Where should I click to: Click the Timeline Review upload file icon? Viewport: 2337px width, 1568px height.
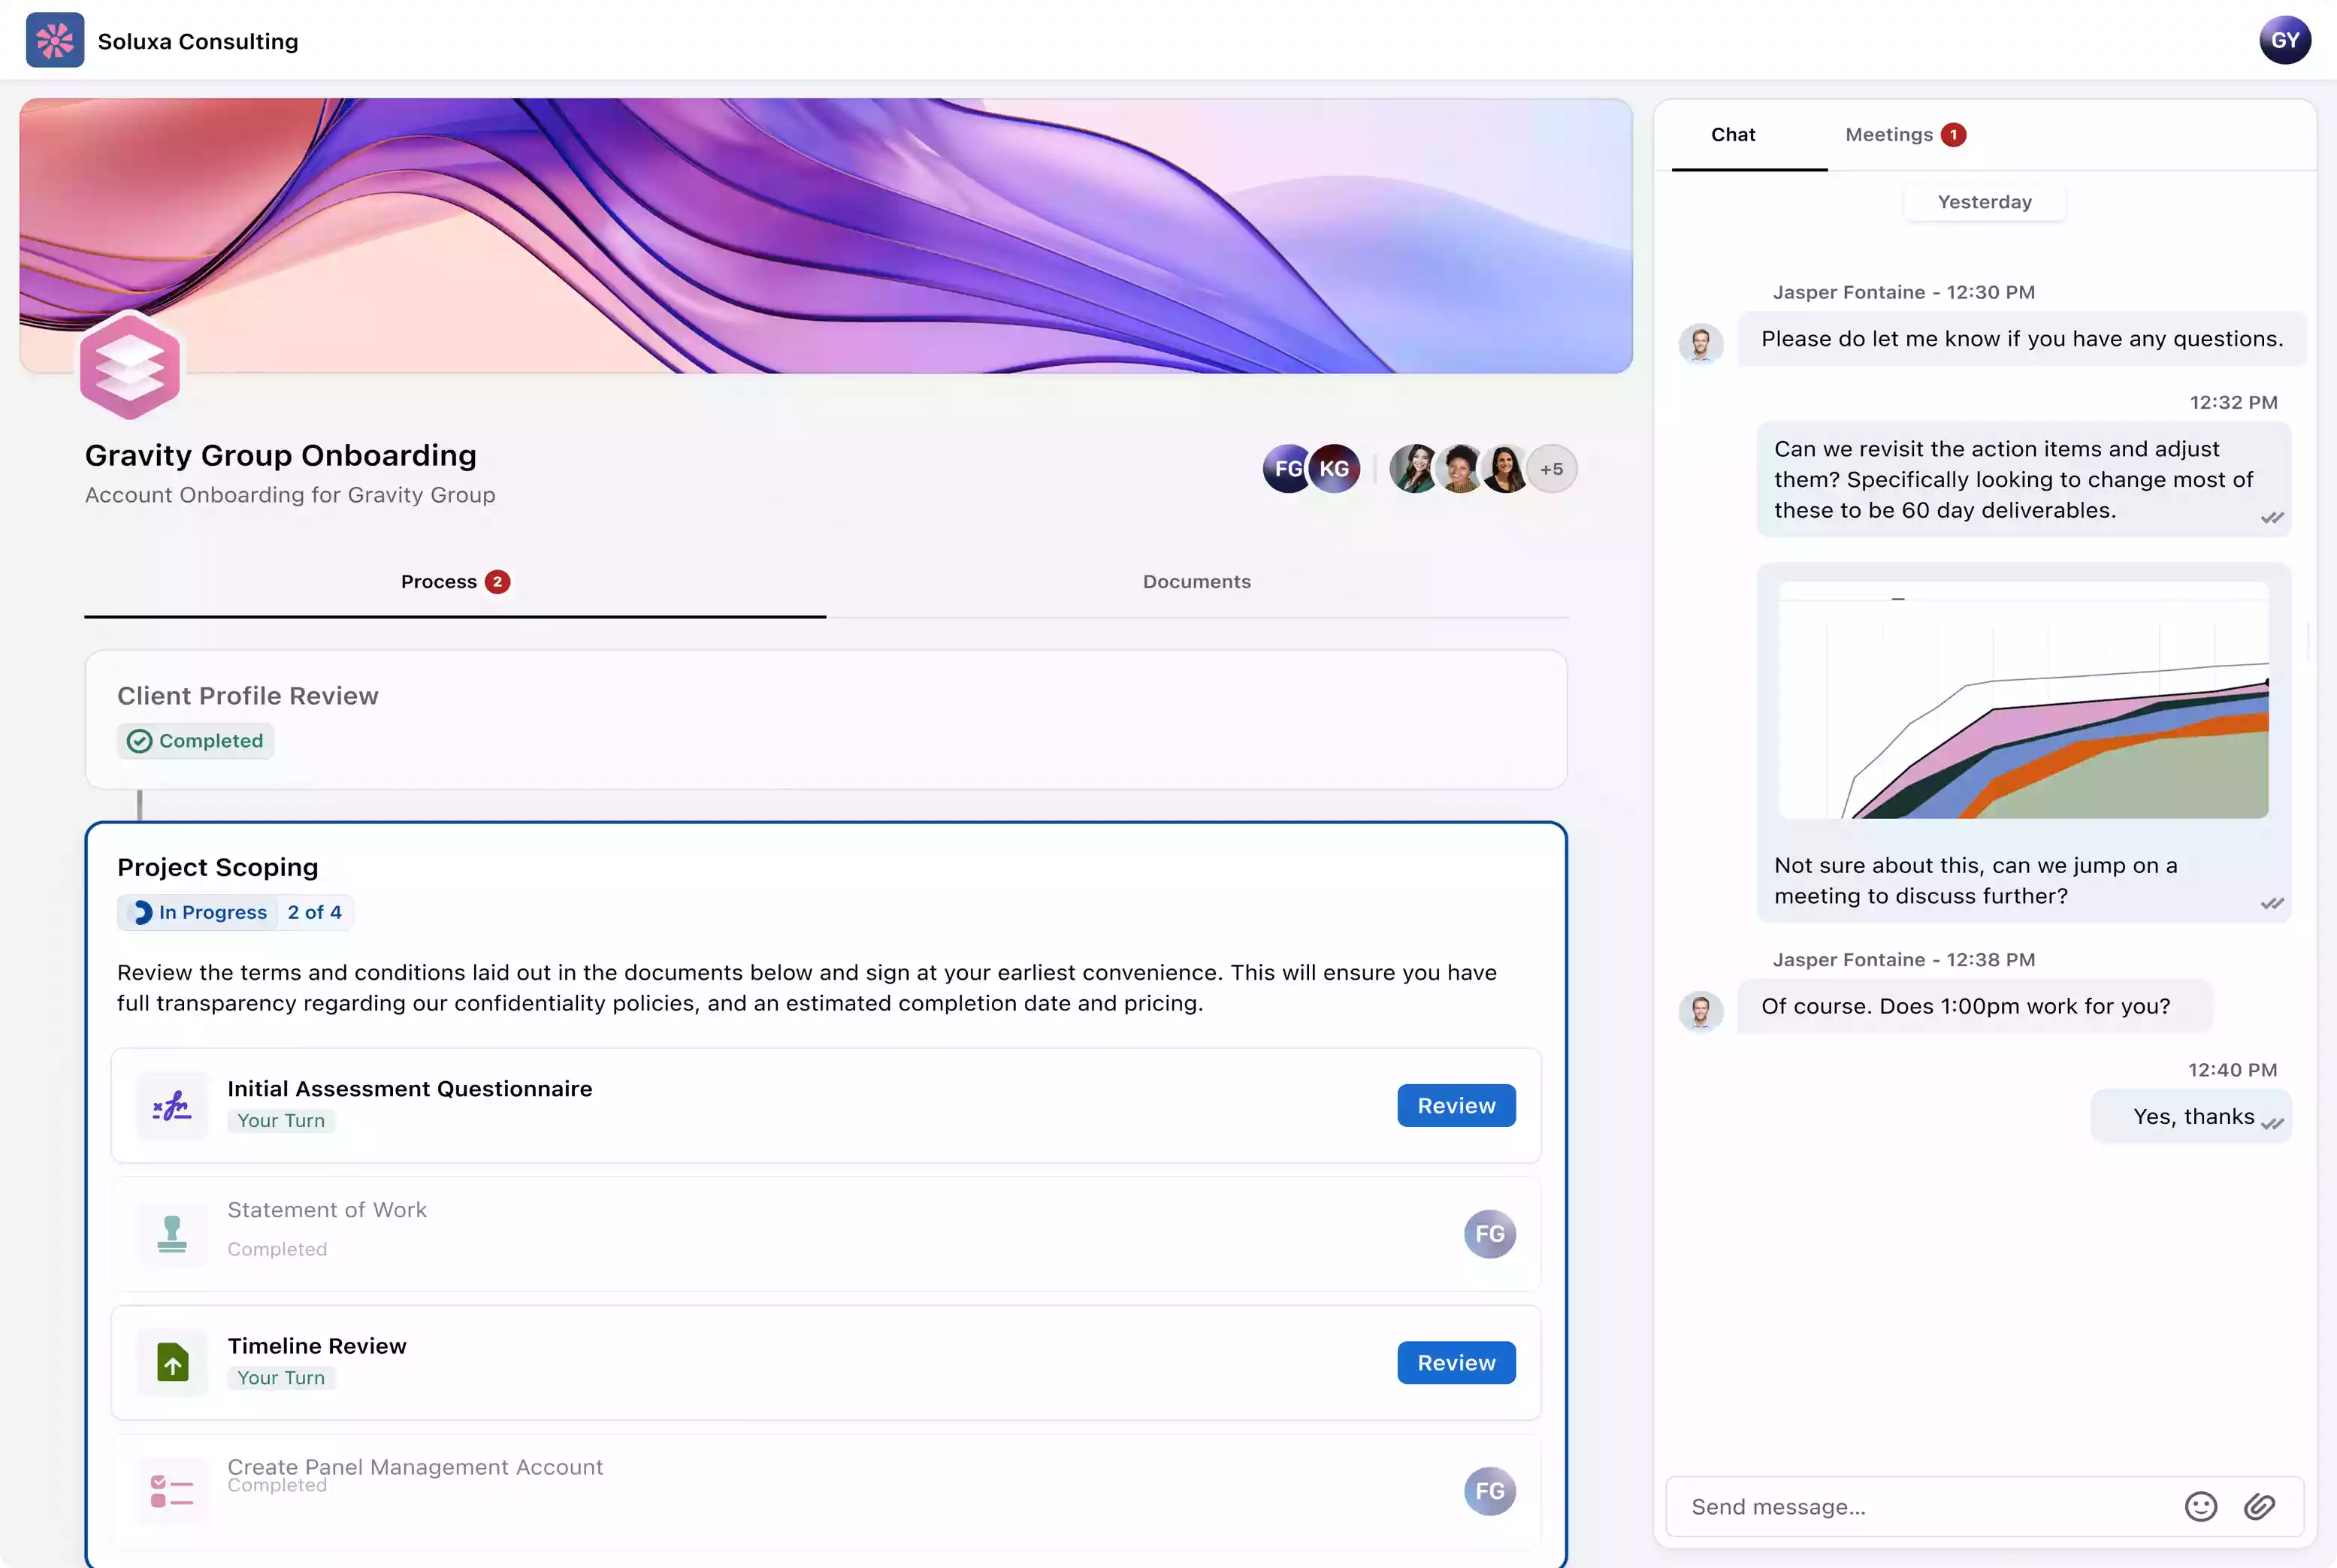[x=172, y=1362]
